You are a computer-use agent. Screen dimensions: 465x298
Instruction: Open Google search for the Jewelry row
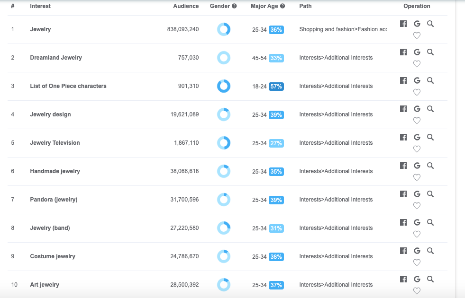417,24
